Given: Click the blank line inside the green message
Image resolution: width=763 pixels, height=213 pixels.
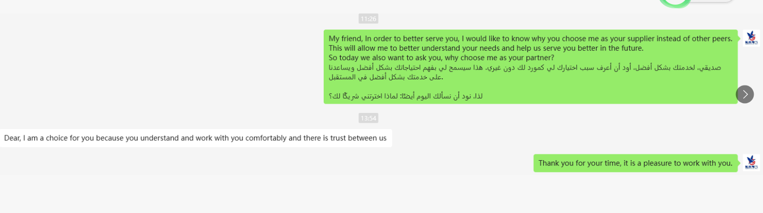Looking at the screenshot, I should tap(519, 87).
